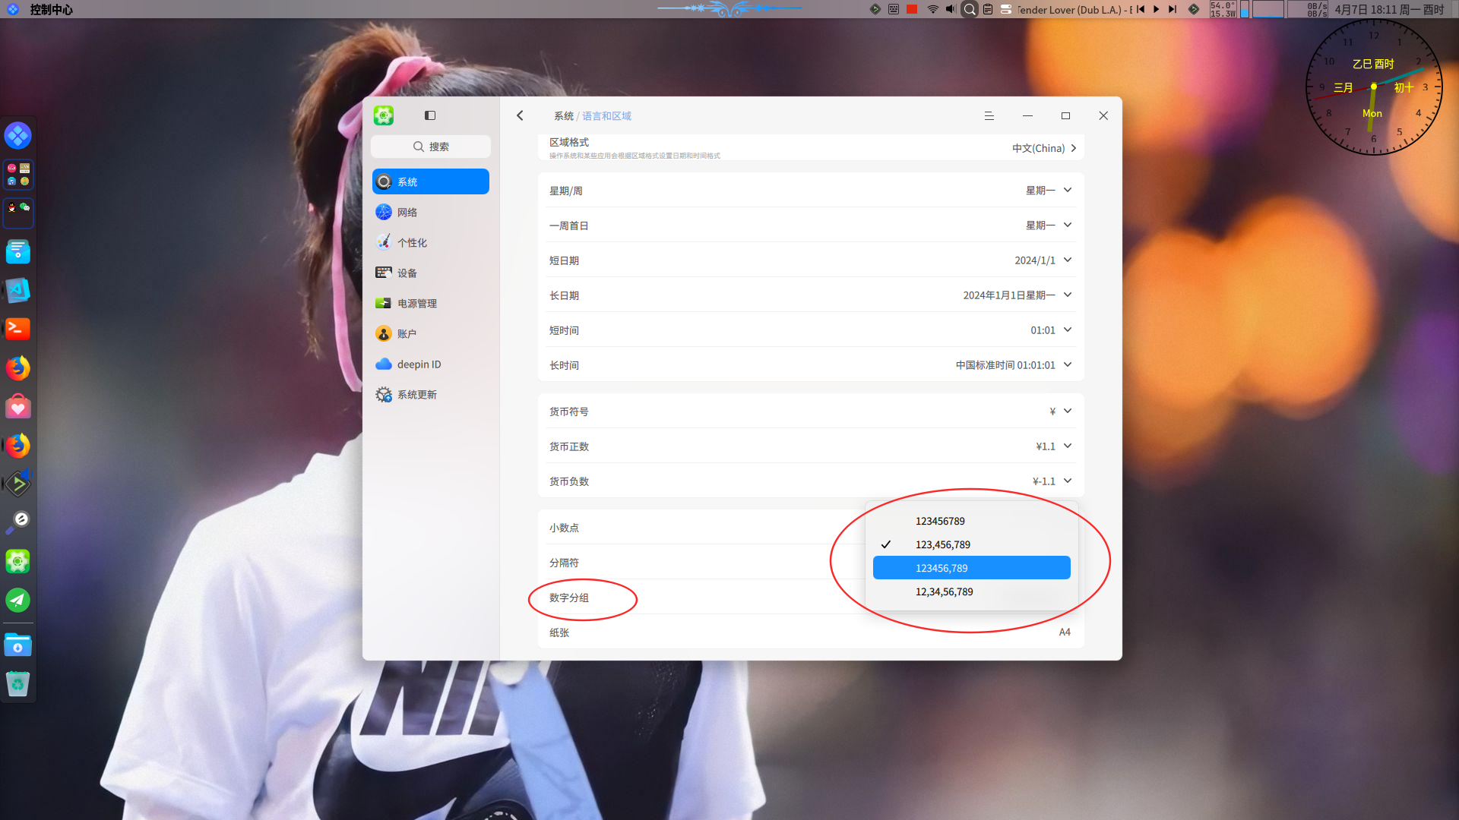Viewport: 1459px width, 820px height.
Task: Open the 货币符号 dropdown
Action: [811, 412]
